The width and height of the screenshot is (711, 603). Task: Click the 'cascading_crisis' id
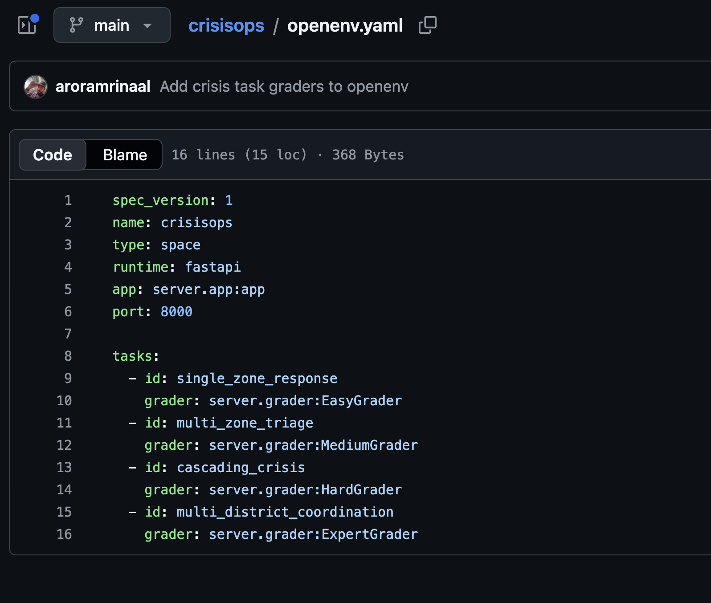(241, 468)
